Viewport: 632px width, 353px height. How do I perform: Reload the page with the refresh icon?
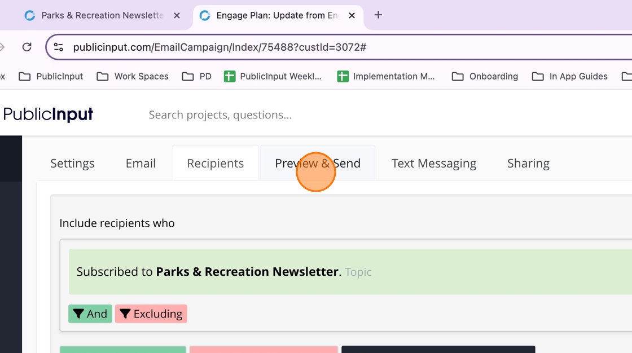pos(27,47)
